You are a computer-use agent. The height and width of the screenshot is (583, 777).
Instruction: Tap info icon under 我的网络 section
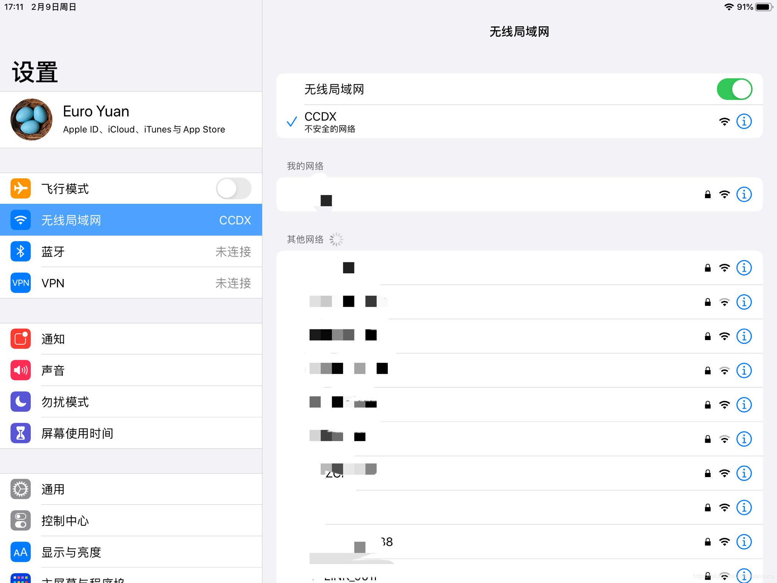744,194
